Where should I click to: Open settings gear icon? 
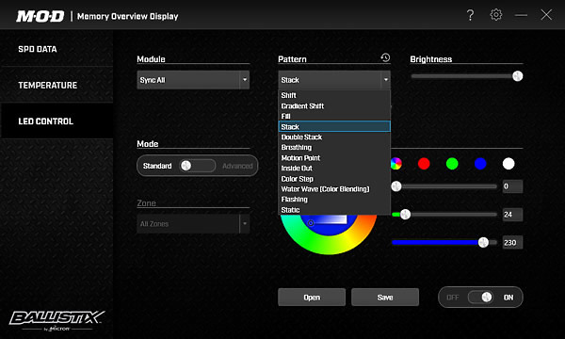pos(496,15)
